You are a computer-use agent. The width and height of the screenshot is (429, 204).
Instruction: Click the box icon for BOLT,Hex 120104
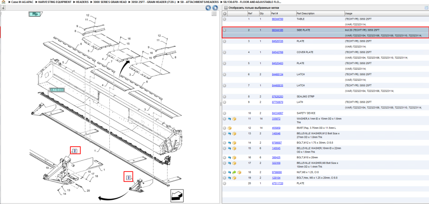(x=234, y=178)
